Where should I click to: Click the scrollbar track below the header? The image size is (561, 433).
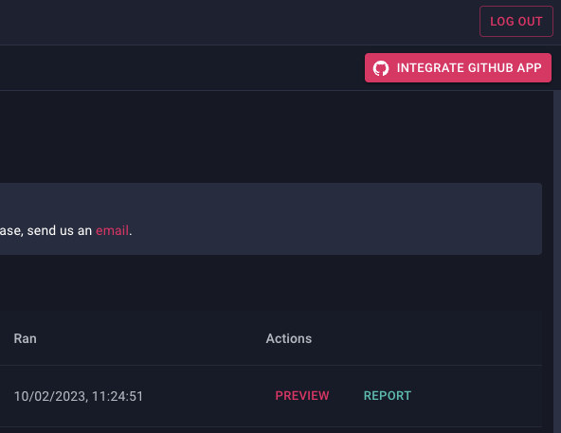[557, 262]
